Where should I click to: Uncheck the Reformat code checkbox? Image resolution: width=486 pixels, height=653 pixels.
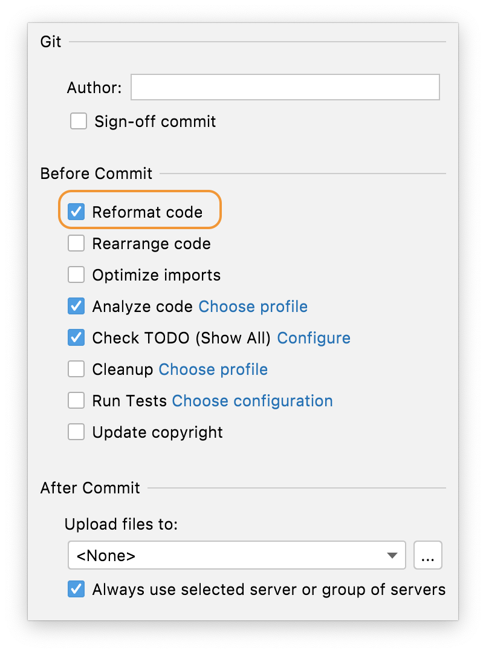coord(76,212)
